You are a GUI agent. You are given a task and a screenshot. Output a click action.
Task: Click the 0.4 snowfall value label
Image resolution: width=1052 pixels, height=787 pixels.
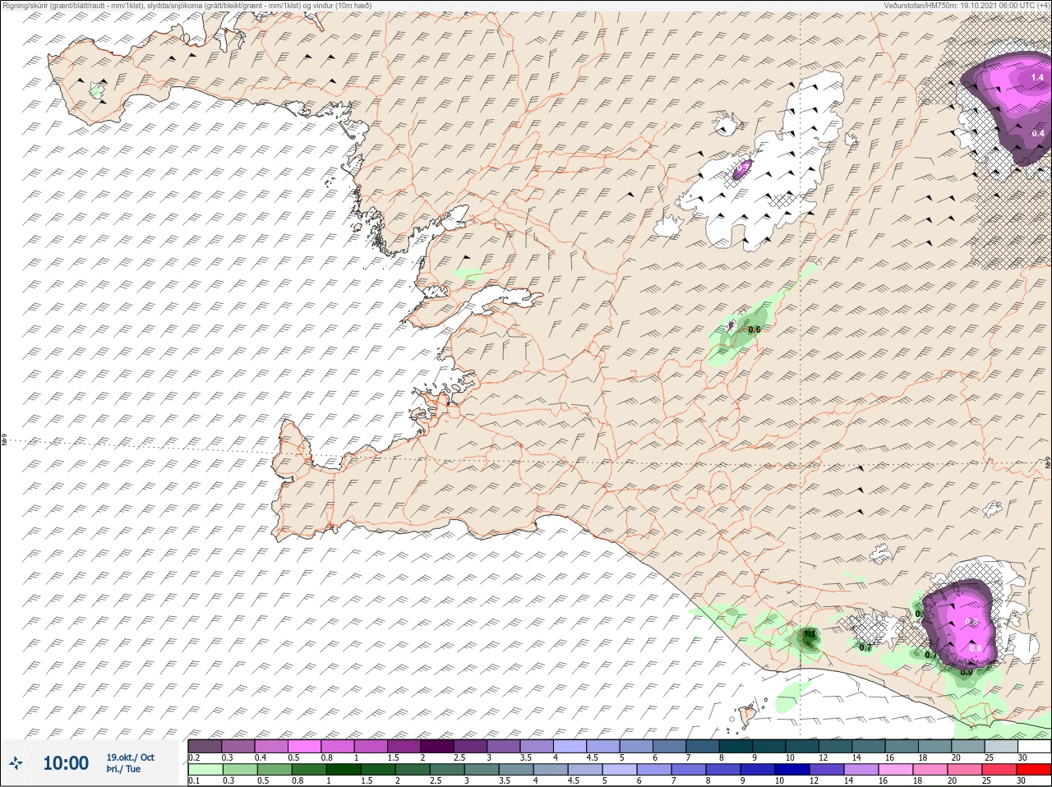tap(1037, 133)
